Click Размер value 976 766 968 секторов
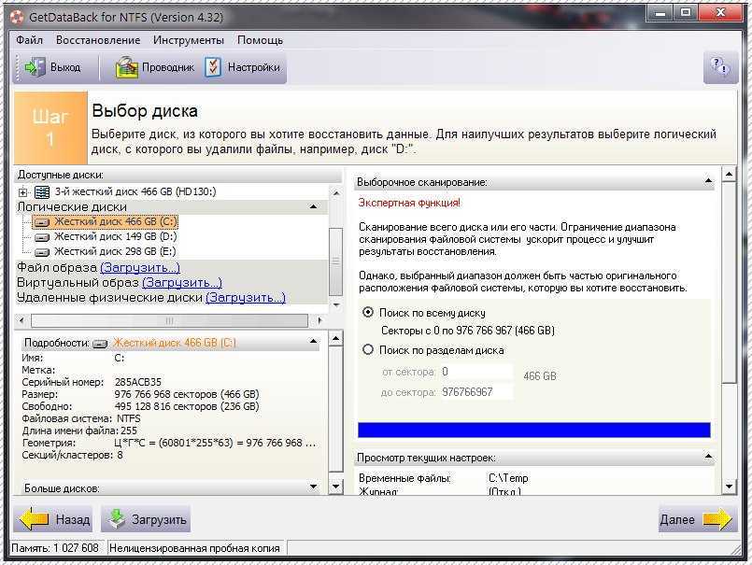Viewport: 752px width, 565px height. [x=187, y=394]
